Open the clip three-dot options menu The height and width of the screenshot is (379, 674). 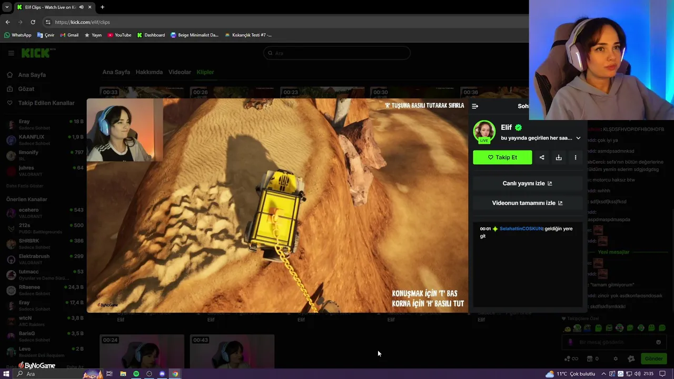tap(576, 157)
